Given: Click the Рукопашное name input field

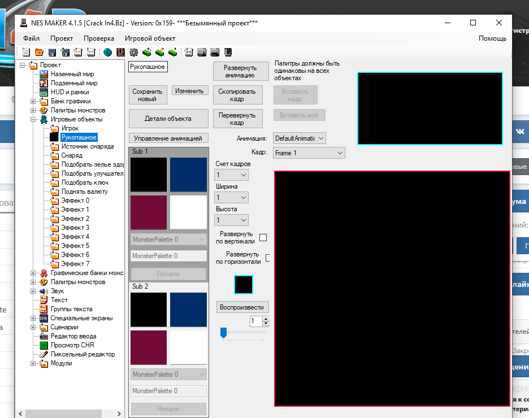Looking at the screenshot, I should (148, 67).
